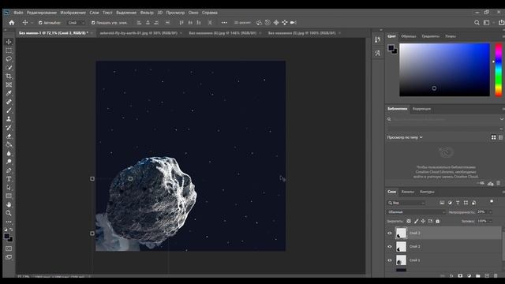This screenshot has width=505, height=284.
Task: Open the Auto-Select Layer/Group dropdown
Action: click(76, 23)
